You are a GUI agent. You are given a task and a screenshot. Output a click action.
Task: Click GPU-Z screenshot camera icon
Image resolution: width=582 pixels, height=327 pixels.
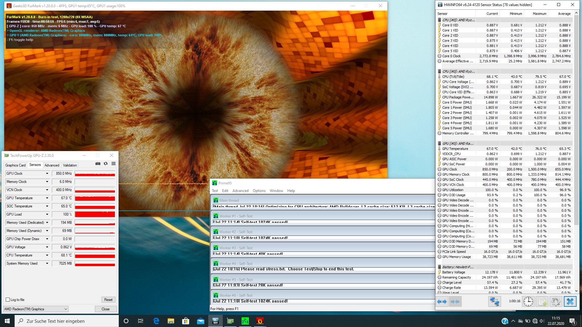(98, 163)
